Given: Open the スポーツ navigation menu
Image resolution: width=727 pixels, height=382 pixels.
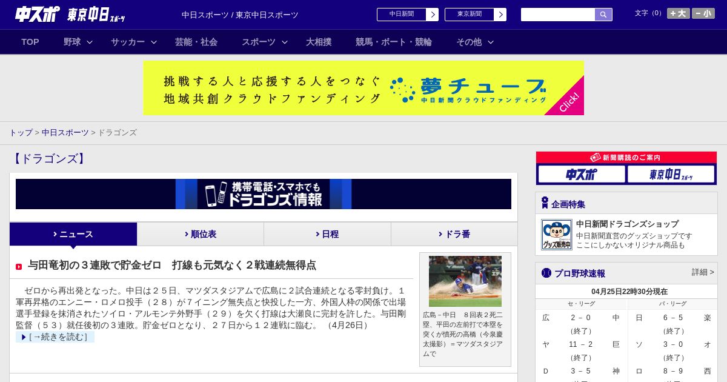Looking at the screenshot, I should point(259,42).
